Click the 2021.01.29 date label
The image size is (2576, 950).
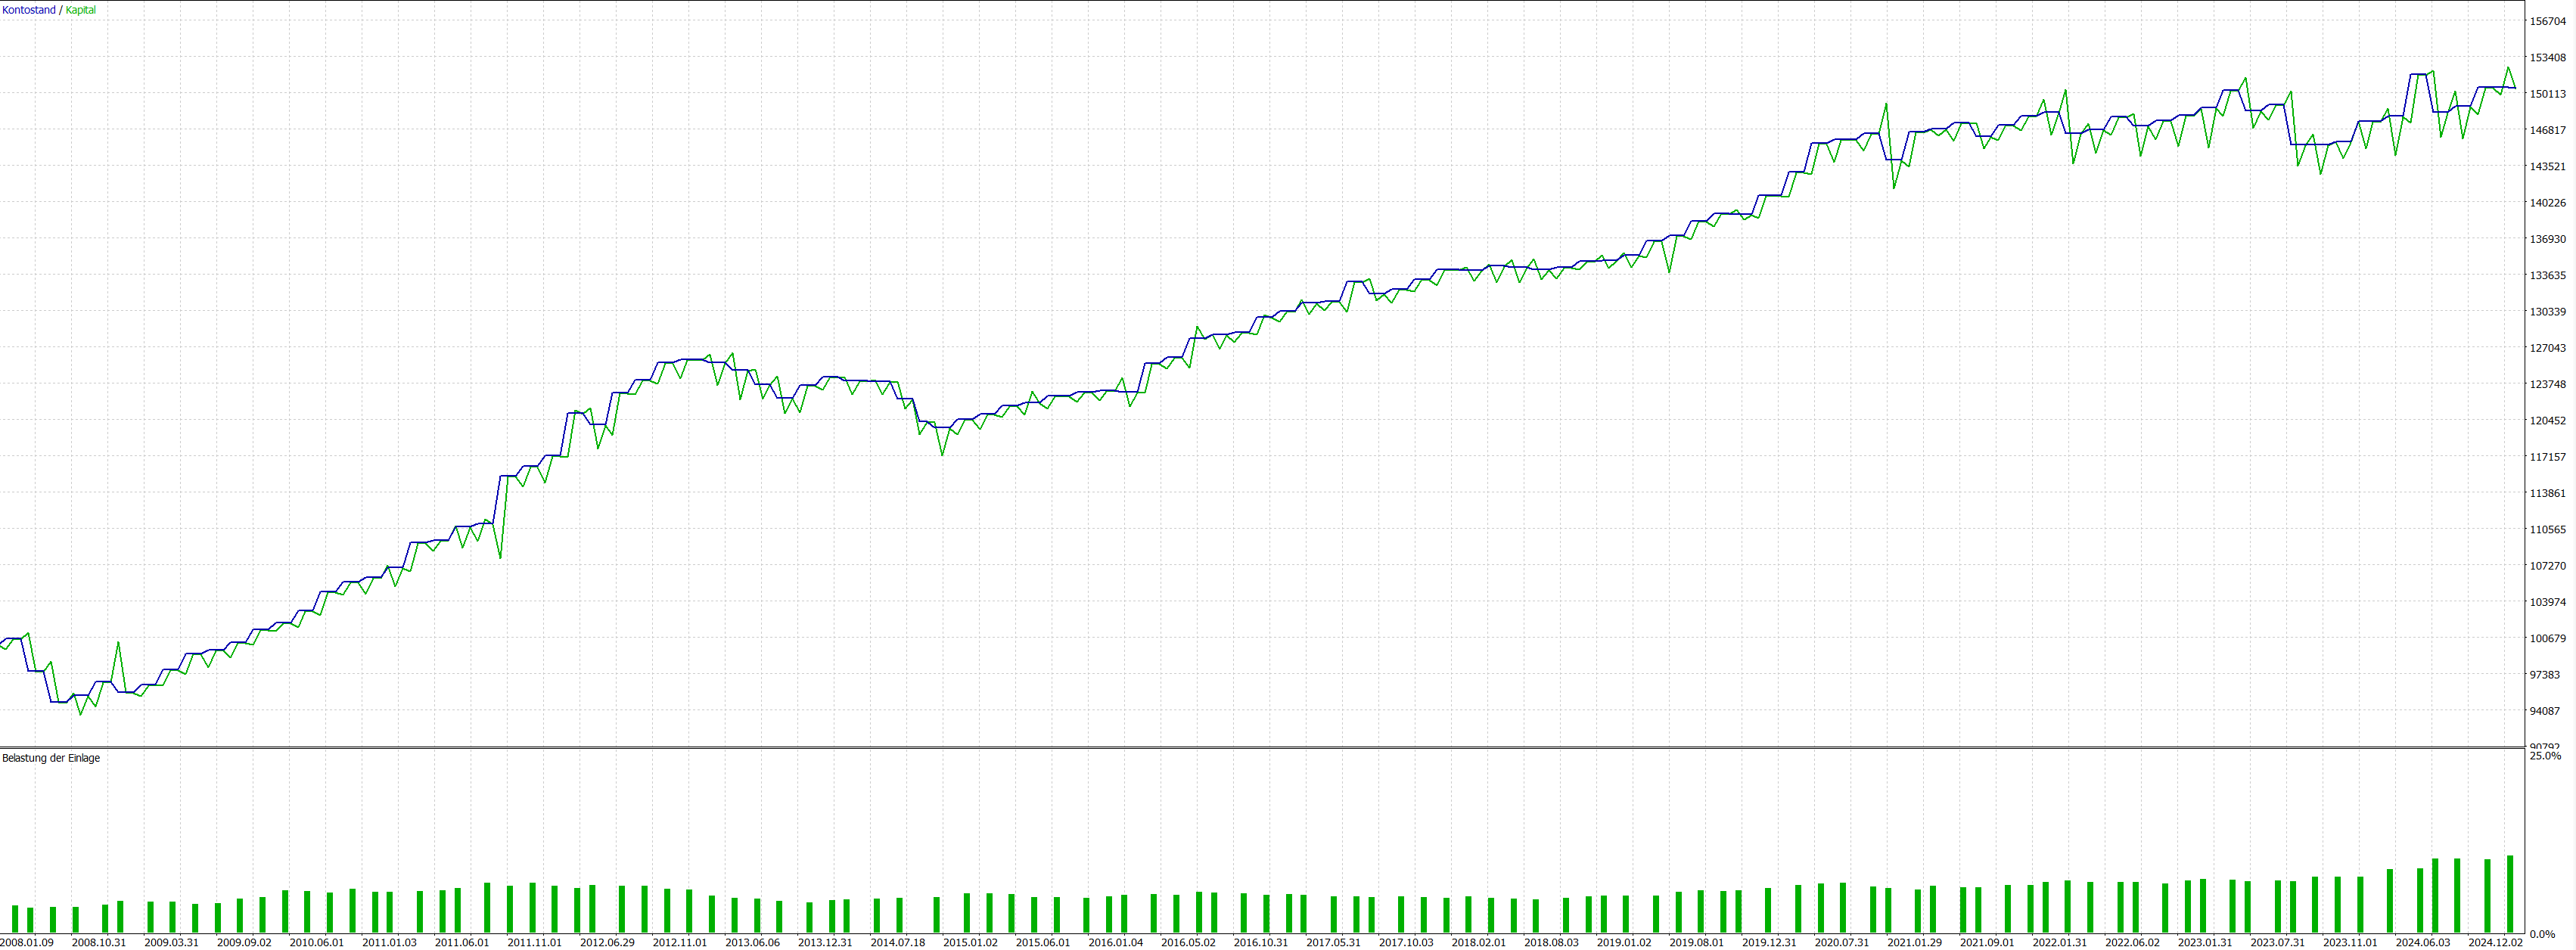click(1914, 942)
